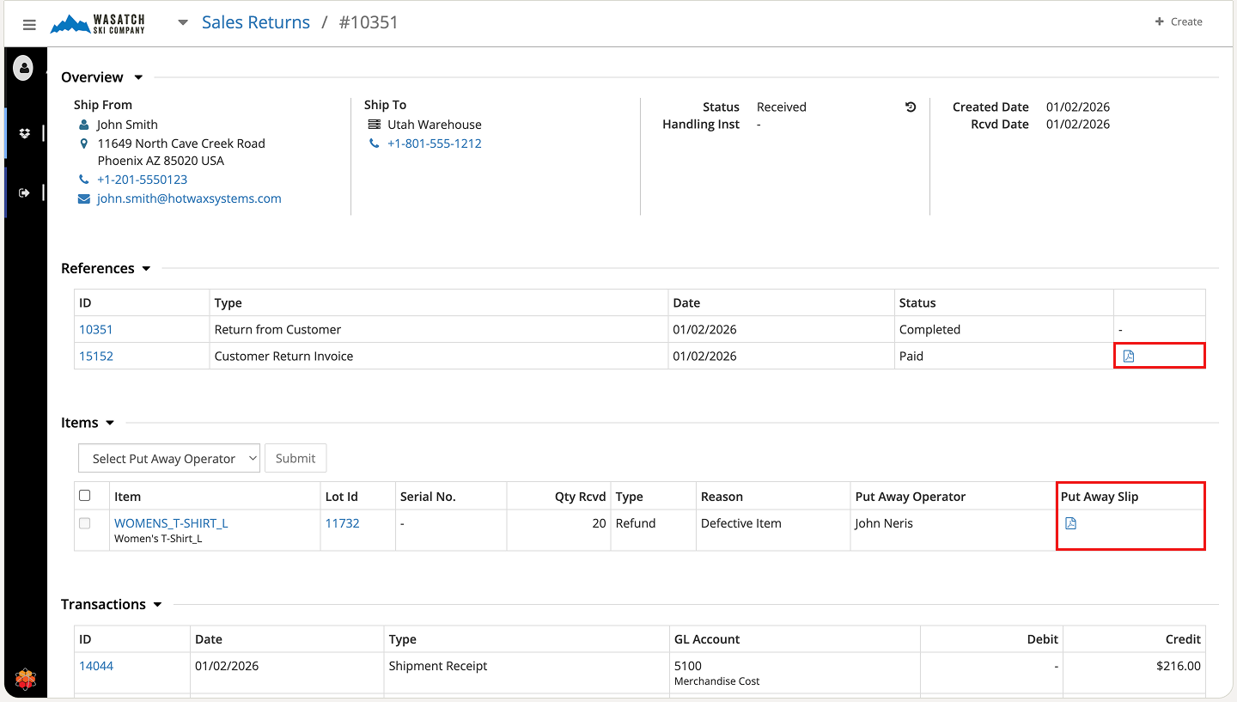Collapse the Overview section

(138, 77)
